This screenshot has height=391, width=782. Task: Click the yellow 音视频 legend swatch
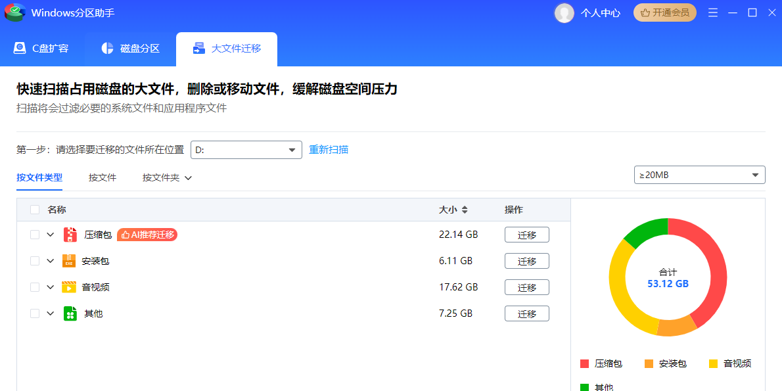pos(714,363)
